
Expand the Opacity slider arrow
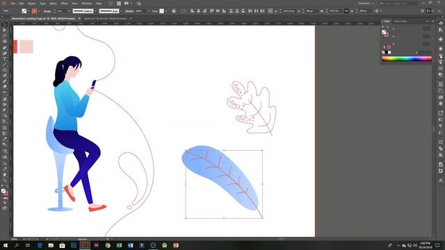(x=148, y=11)
